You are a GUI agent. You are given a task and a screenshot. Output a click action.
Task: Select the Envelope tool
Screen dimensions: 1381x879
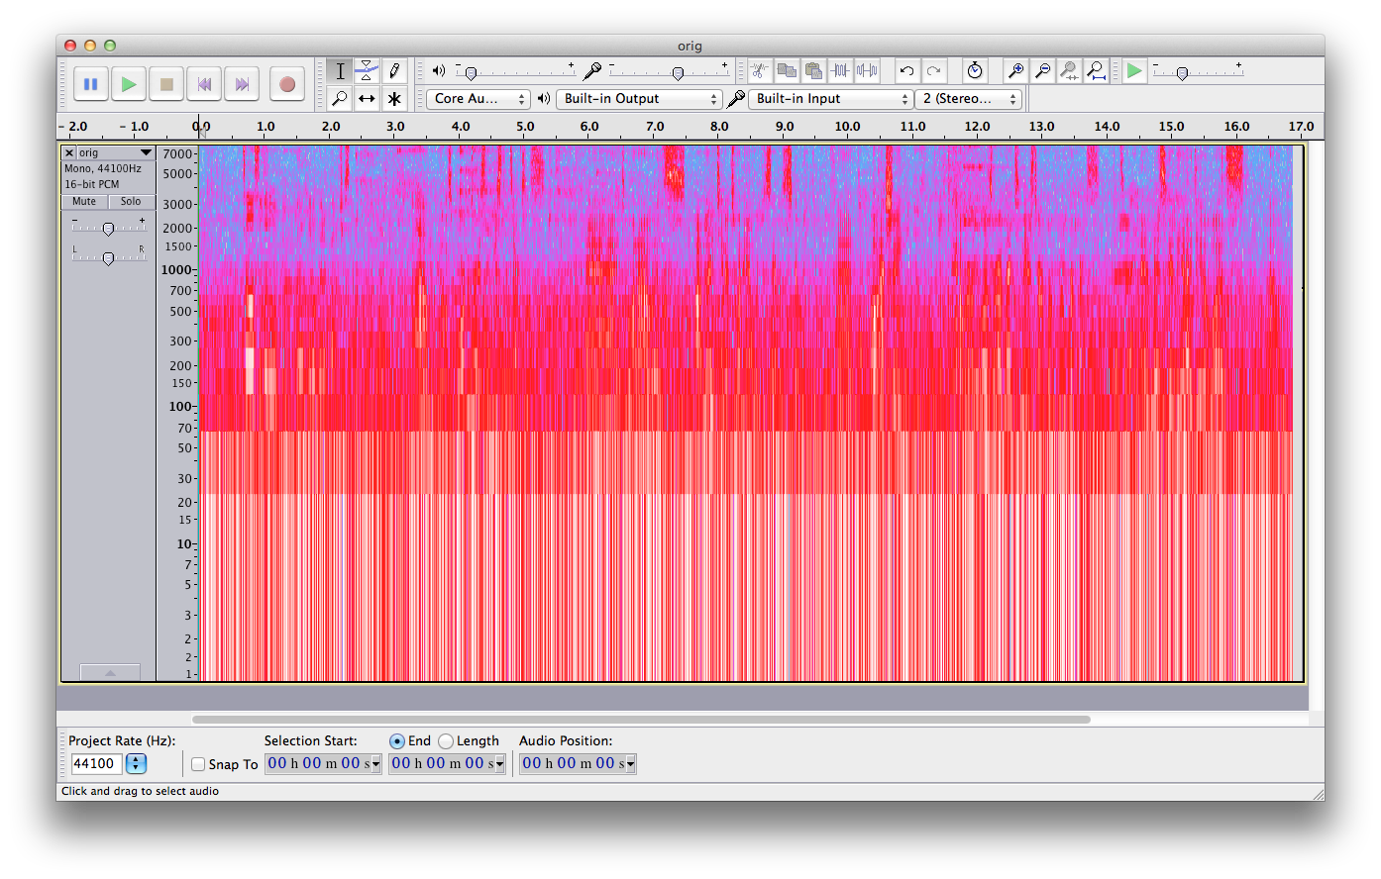click(x=367, y=70)
